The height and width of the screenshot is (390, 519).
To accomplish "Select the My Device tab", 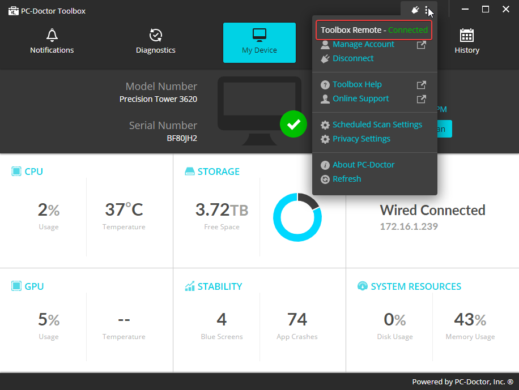I will coord(259,42).
